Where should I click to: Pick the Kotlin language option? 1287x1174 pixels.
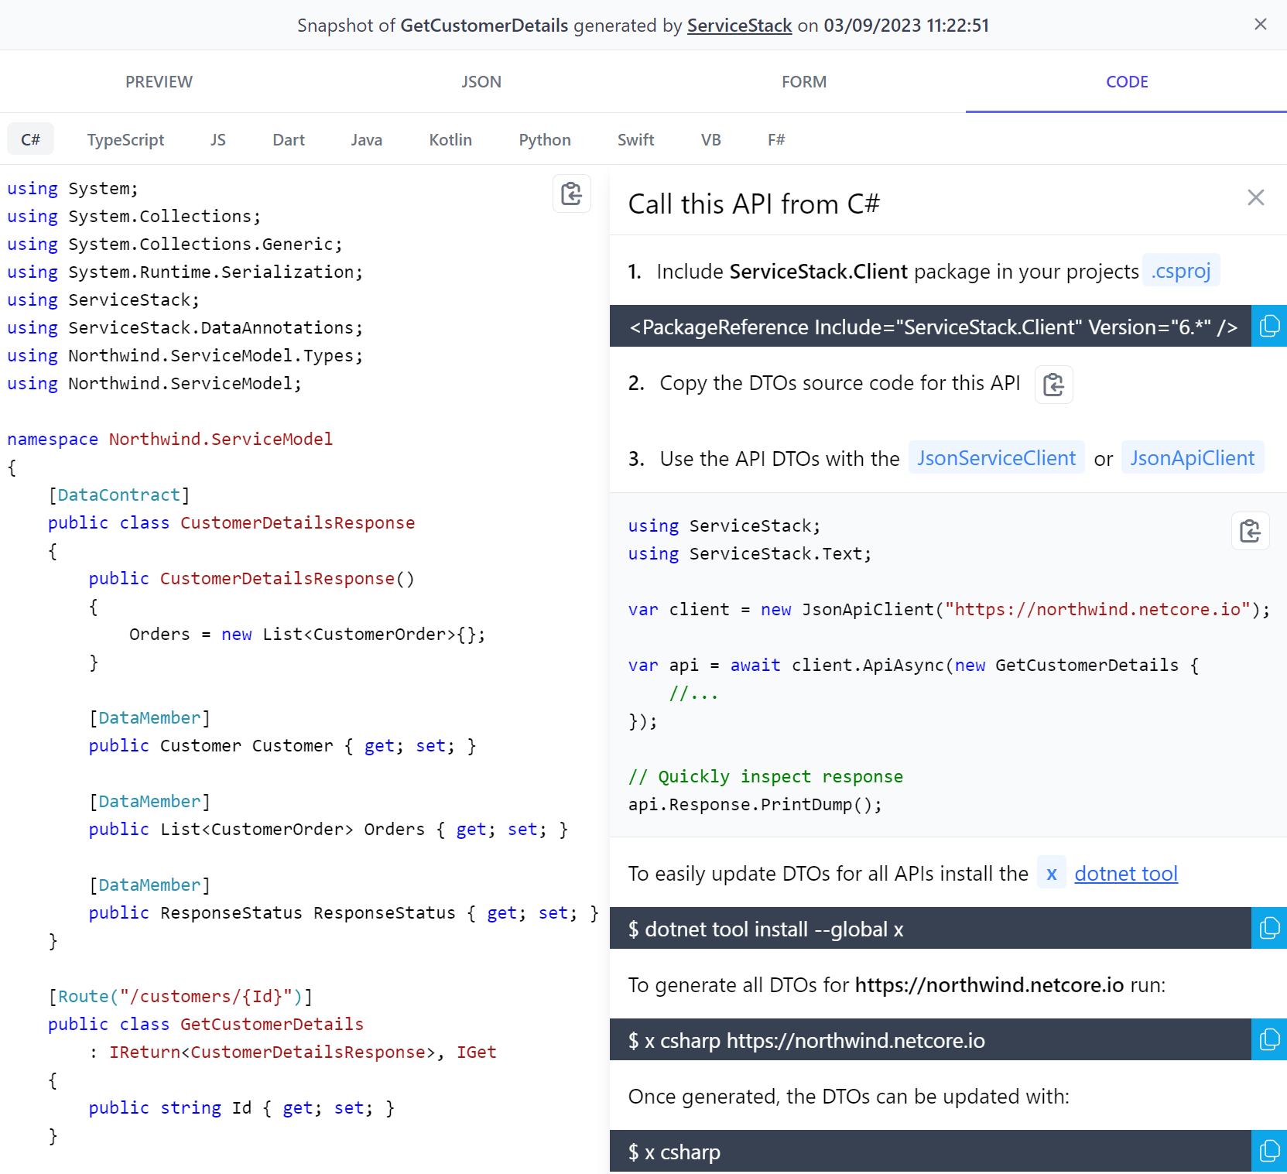pyautogui.click(x=450, y=139)
